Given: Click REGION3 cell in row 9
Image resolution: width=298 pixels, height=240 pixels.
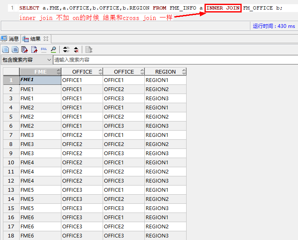Looking at the screenshot, I should pyautogui.click(x=166, y=153).
